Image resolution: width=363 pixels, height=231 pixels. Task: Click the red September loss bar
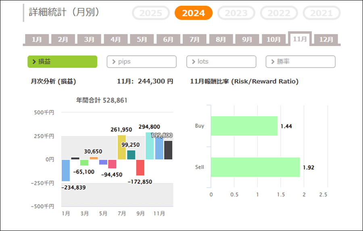140,167
